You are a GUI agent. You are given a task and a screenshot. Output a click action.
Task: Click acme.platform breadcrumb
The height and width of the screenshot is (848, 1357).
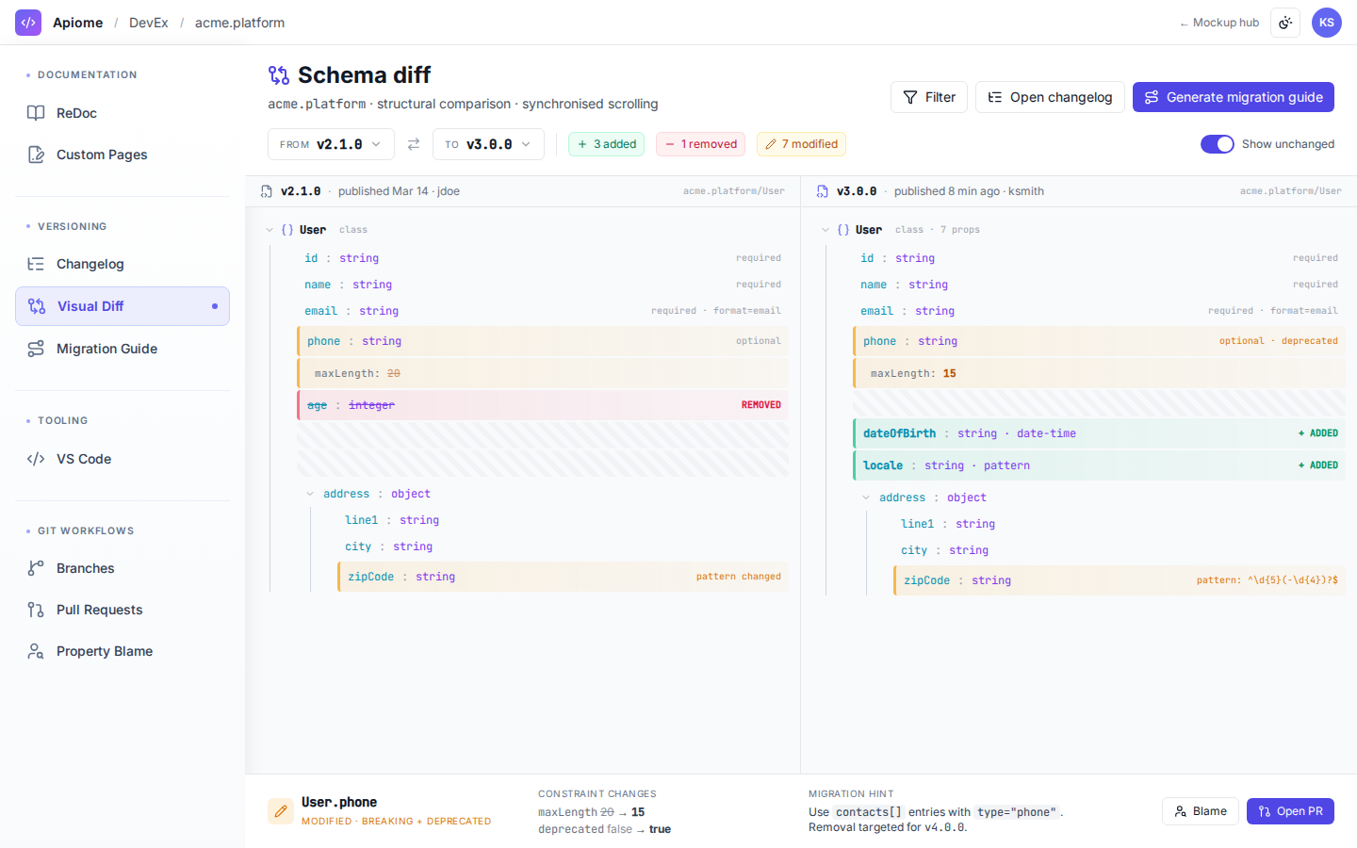coord(239,23)
